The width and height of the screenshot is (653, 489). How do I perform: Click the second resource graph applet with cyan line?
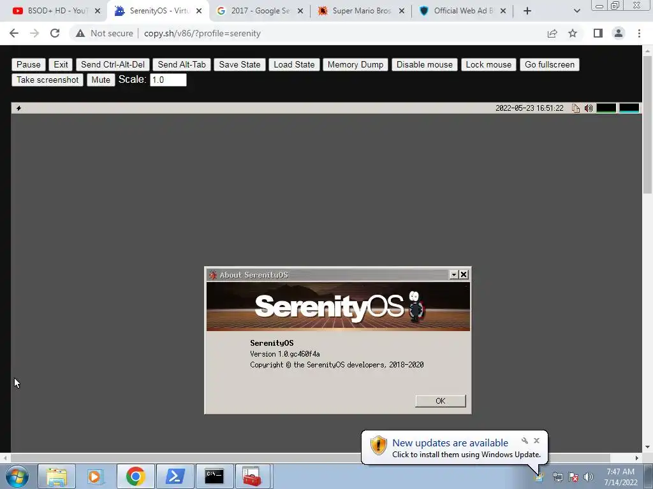click(629, 108)
